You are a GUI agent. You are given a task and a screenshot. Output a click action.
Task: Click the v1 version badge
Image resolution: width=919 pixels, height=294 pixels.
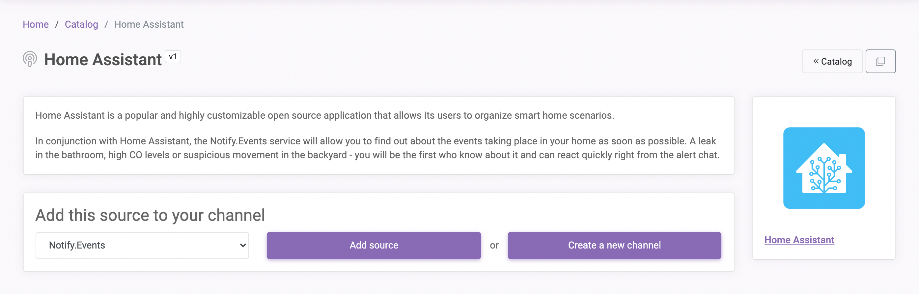point(173,57)
